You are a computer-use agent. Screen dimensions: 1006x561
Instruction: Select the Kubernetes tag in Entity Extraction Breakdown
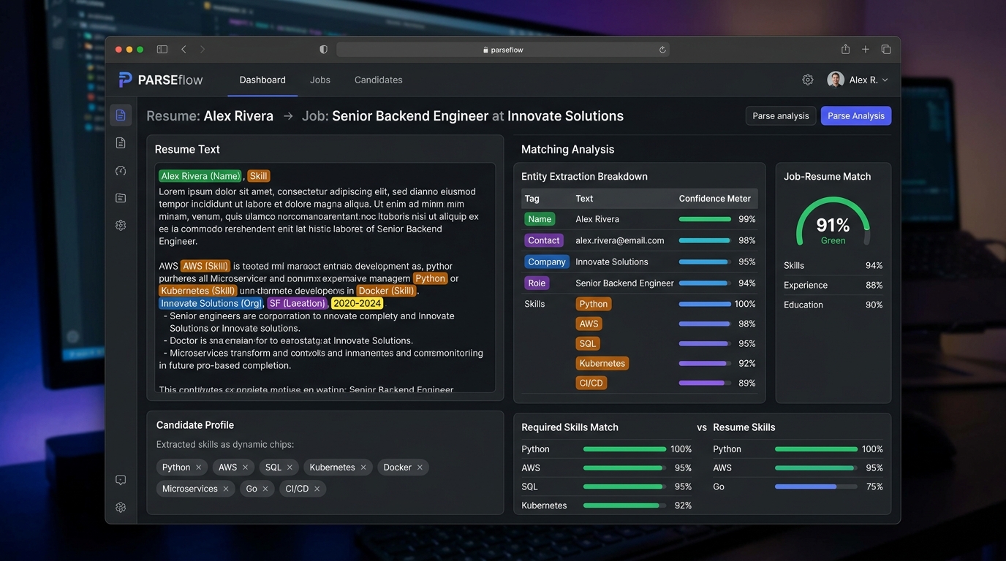(602, 363)
